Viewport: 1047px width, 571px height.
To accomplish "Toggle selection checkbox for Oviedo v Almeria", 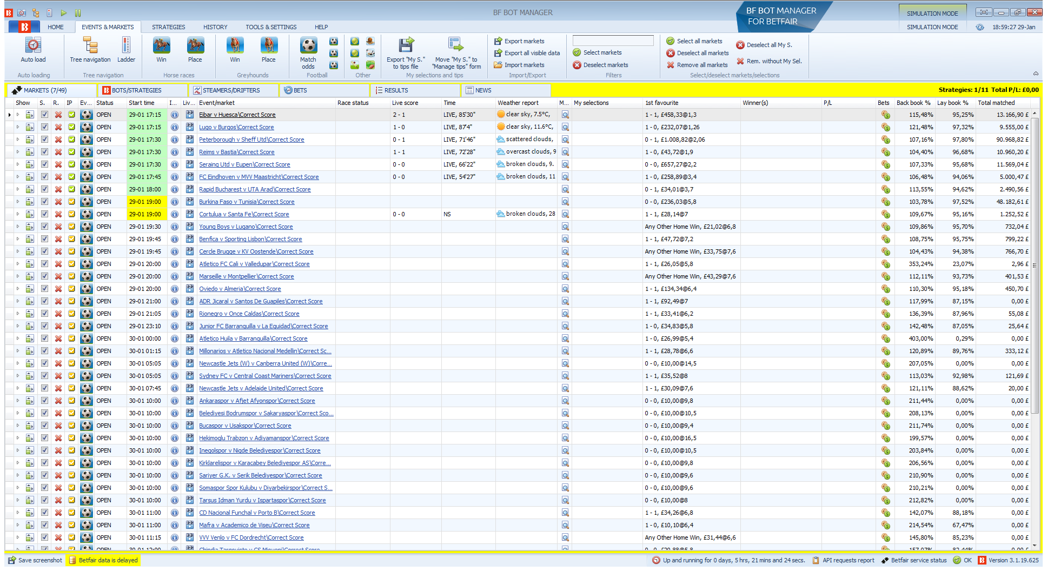I will coord(44,289).
